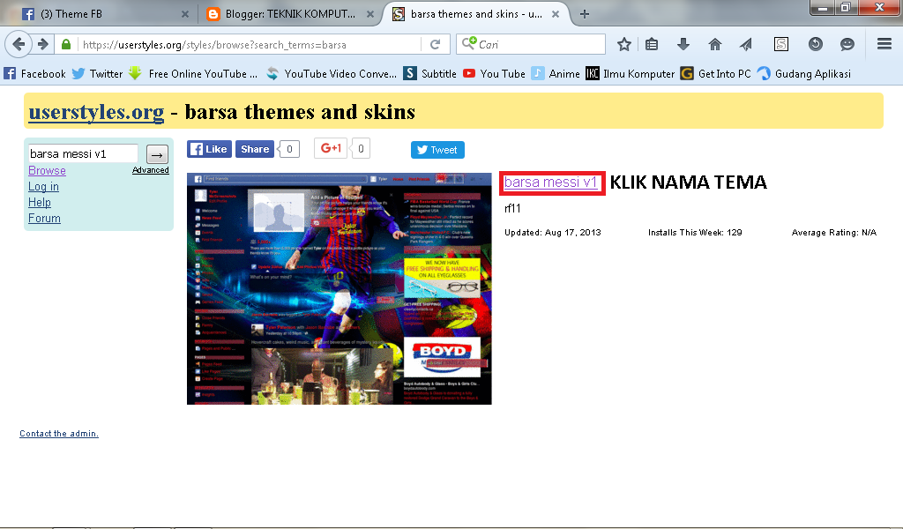Open the Stylish extension icon in toolbar

click(781, 44)
